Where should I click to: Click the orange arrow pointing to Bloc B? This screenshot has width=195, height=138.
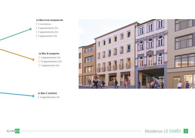click(x=17, y=55)
